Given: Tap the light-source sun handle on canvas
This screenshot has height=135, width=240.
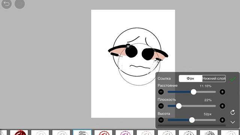Looking at the screenshot, I should [x=128, y=46].
